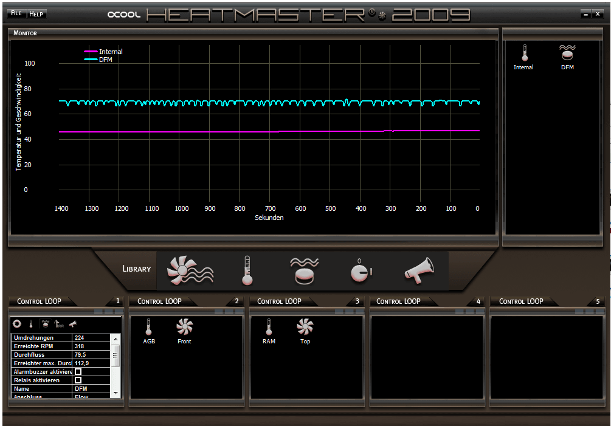Image resolution: width=611 pixels, height=426 pixels.
Task: Select the Top fan in loop 3
Action: [305, 331]
